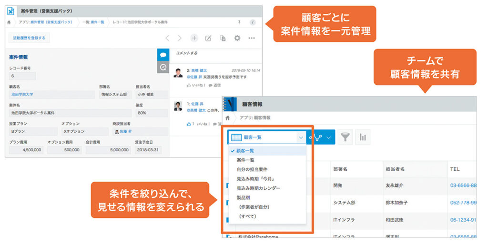Viewport: 488px width, 245px height.
Task: Select checked 顧客一覧 view option
Action: click(x=267, y=151)
